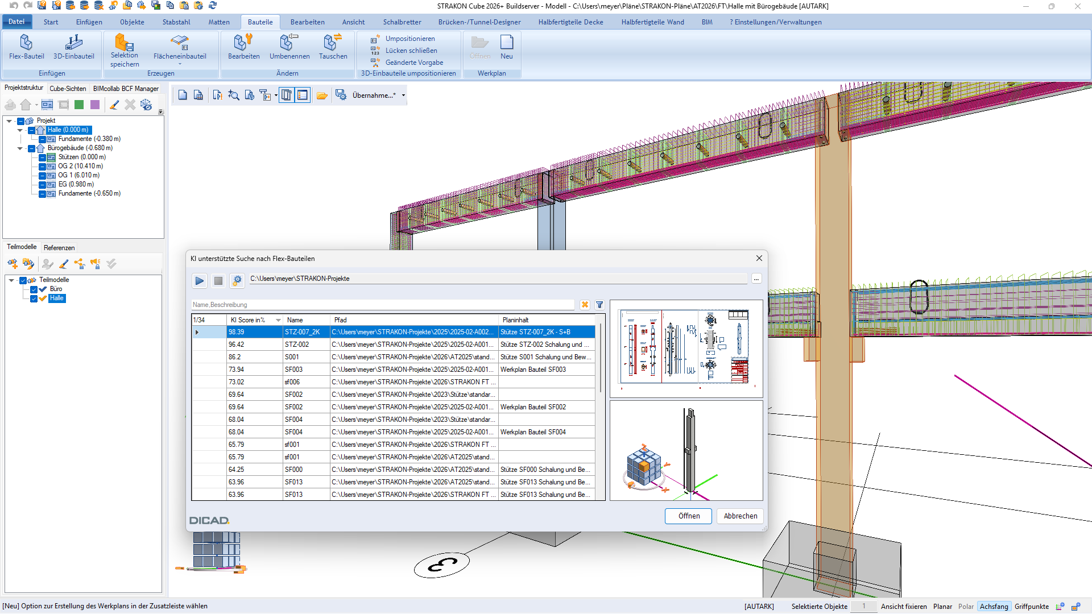Switch to the Referenzen tab
Image resolution: width=1092 pixels, height=614 pixels.
click(x=59, y=248)
